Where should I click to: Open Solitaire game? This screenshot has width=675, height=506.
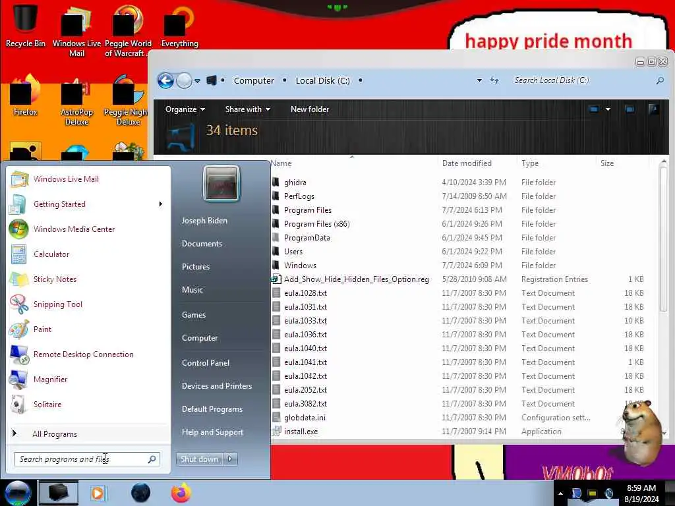point(88,405)
